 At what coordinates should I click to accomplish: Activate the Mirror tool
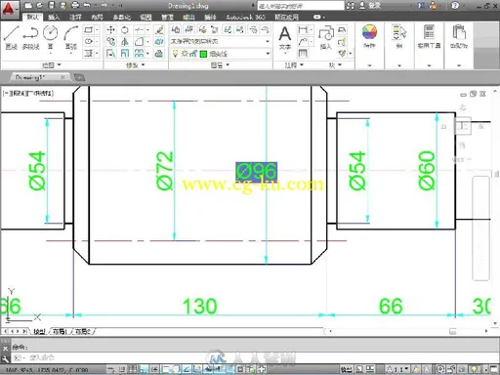tap(125, 42)
